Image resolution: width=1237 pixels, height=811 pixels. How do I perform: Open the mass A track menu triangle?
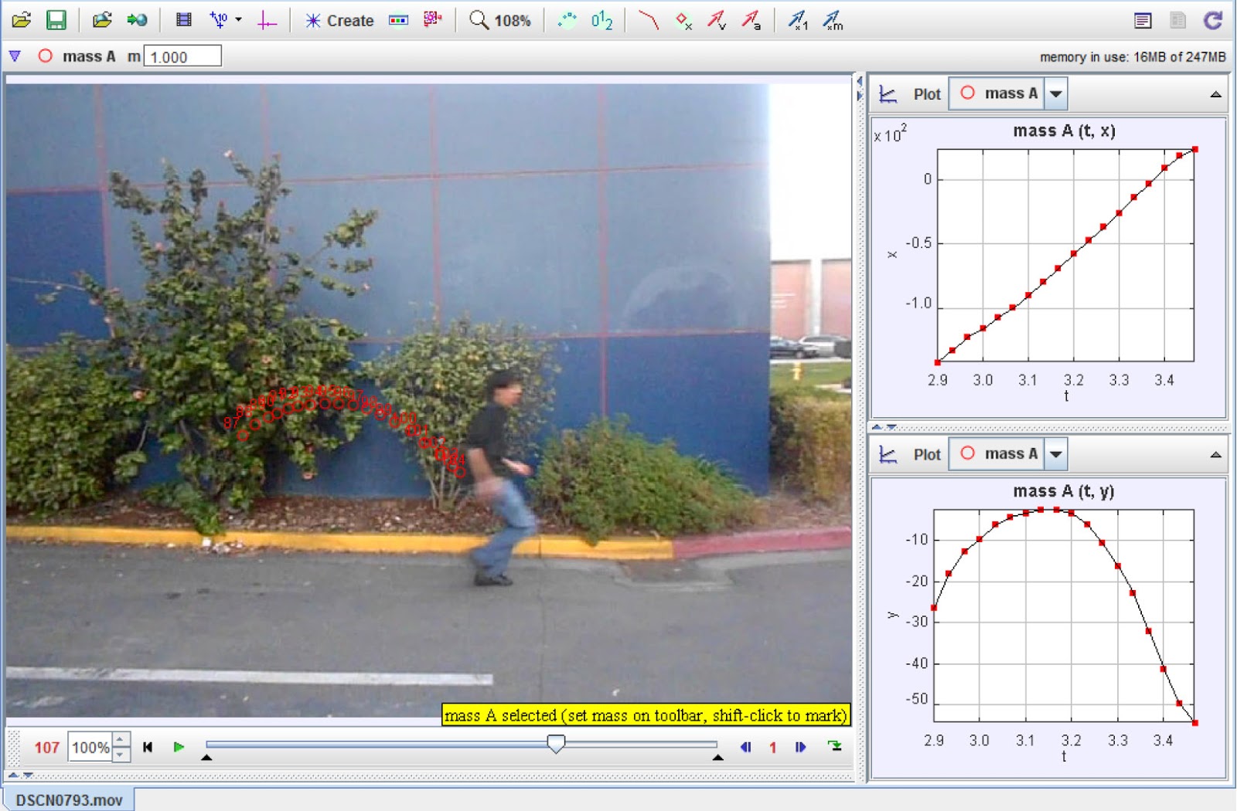pyautogui.click(x=15, y=56)
